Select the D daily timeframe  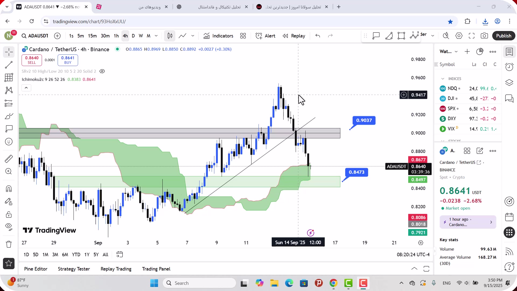[x=133, y=36]
